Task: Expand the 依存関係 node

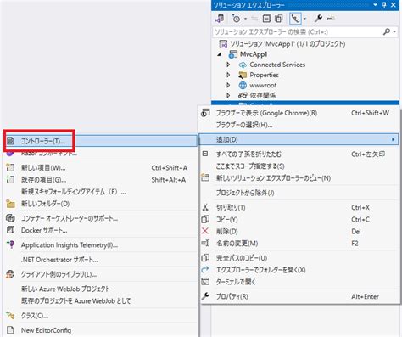Action: pyautogui.click(x=228, y=95)
